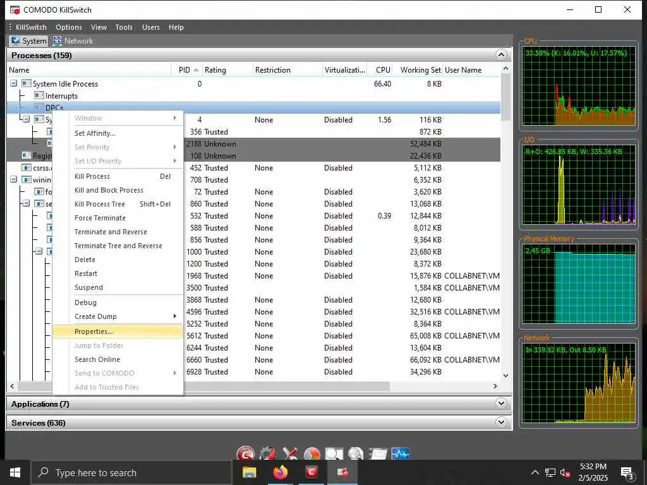The image size is (647, 485).
Task: Select Terminate Tree and Reverse
Action: click(118, 246)
